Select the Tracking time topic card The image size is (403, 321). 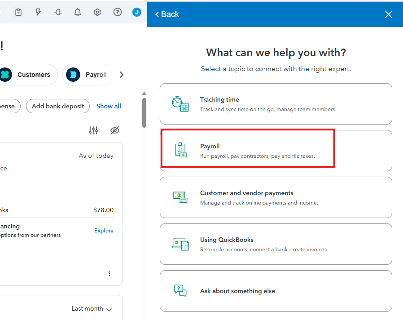pos(276,104)
